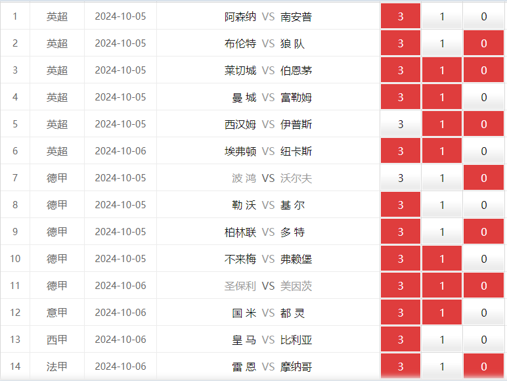This screenshot has height=381, width=507.
Task: Click the 意甲 league cell in row 12
Action: tap(57, 313)
